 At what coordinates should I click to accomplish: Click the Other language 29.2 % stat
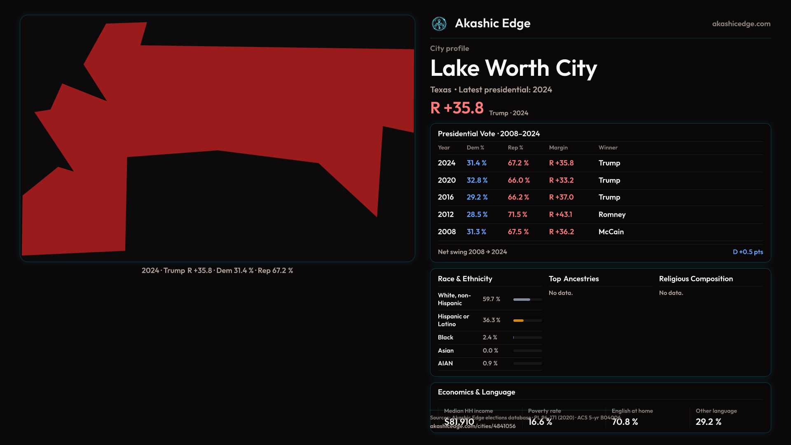[708, 422]
